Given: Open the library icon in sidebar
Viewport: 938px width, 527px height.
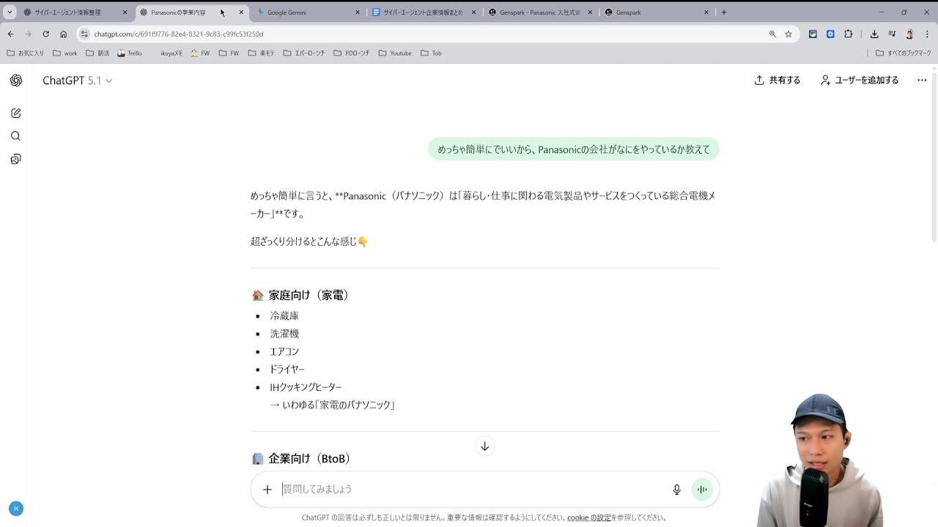Looking at the screenshot, I should click(x=15, y=160).
